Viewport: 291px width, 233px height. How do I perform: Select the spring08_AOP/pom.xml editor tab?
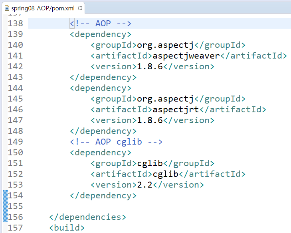tap(43, 8)
